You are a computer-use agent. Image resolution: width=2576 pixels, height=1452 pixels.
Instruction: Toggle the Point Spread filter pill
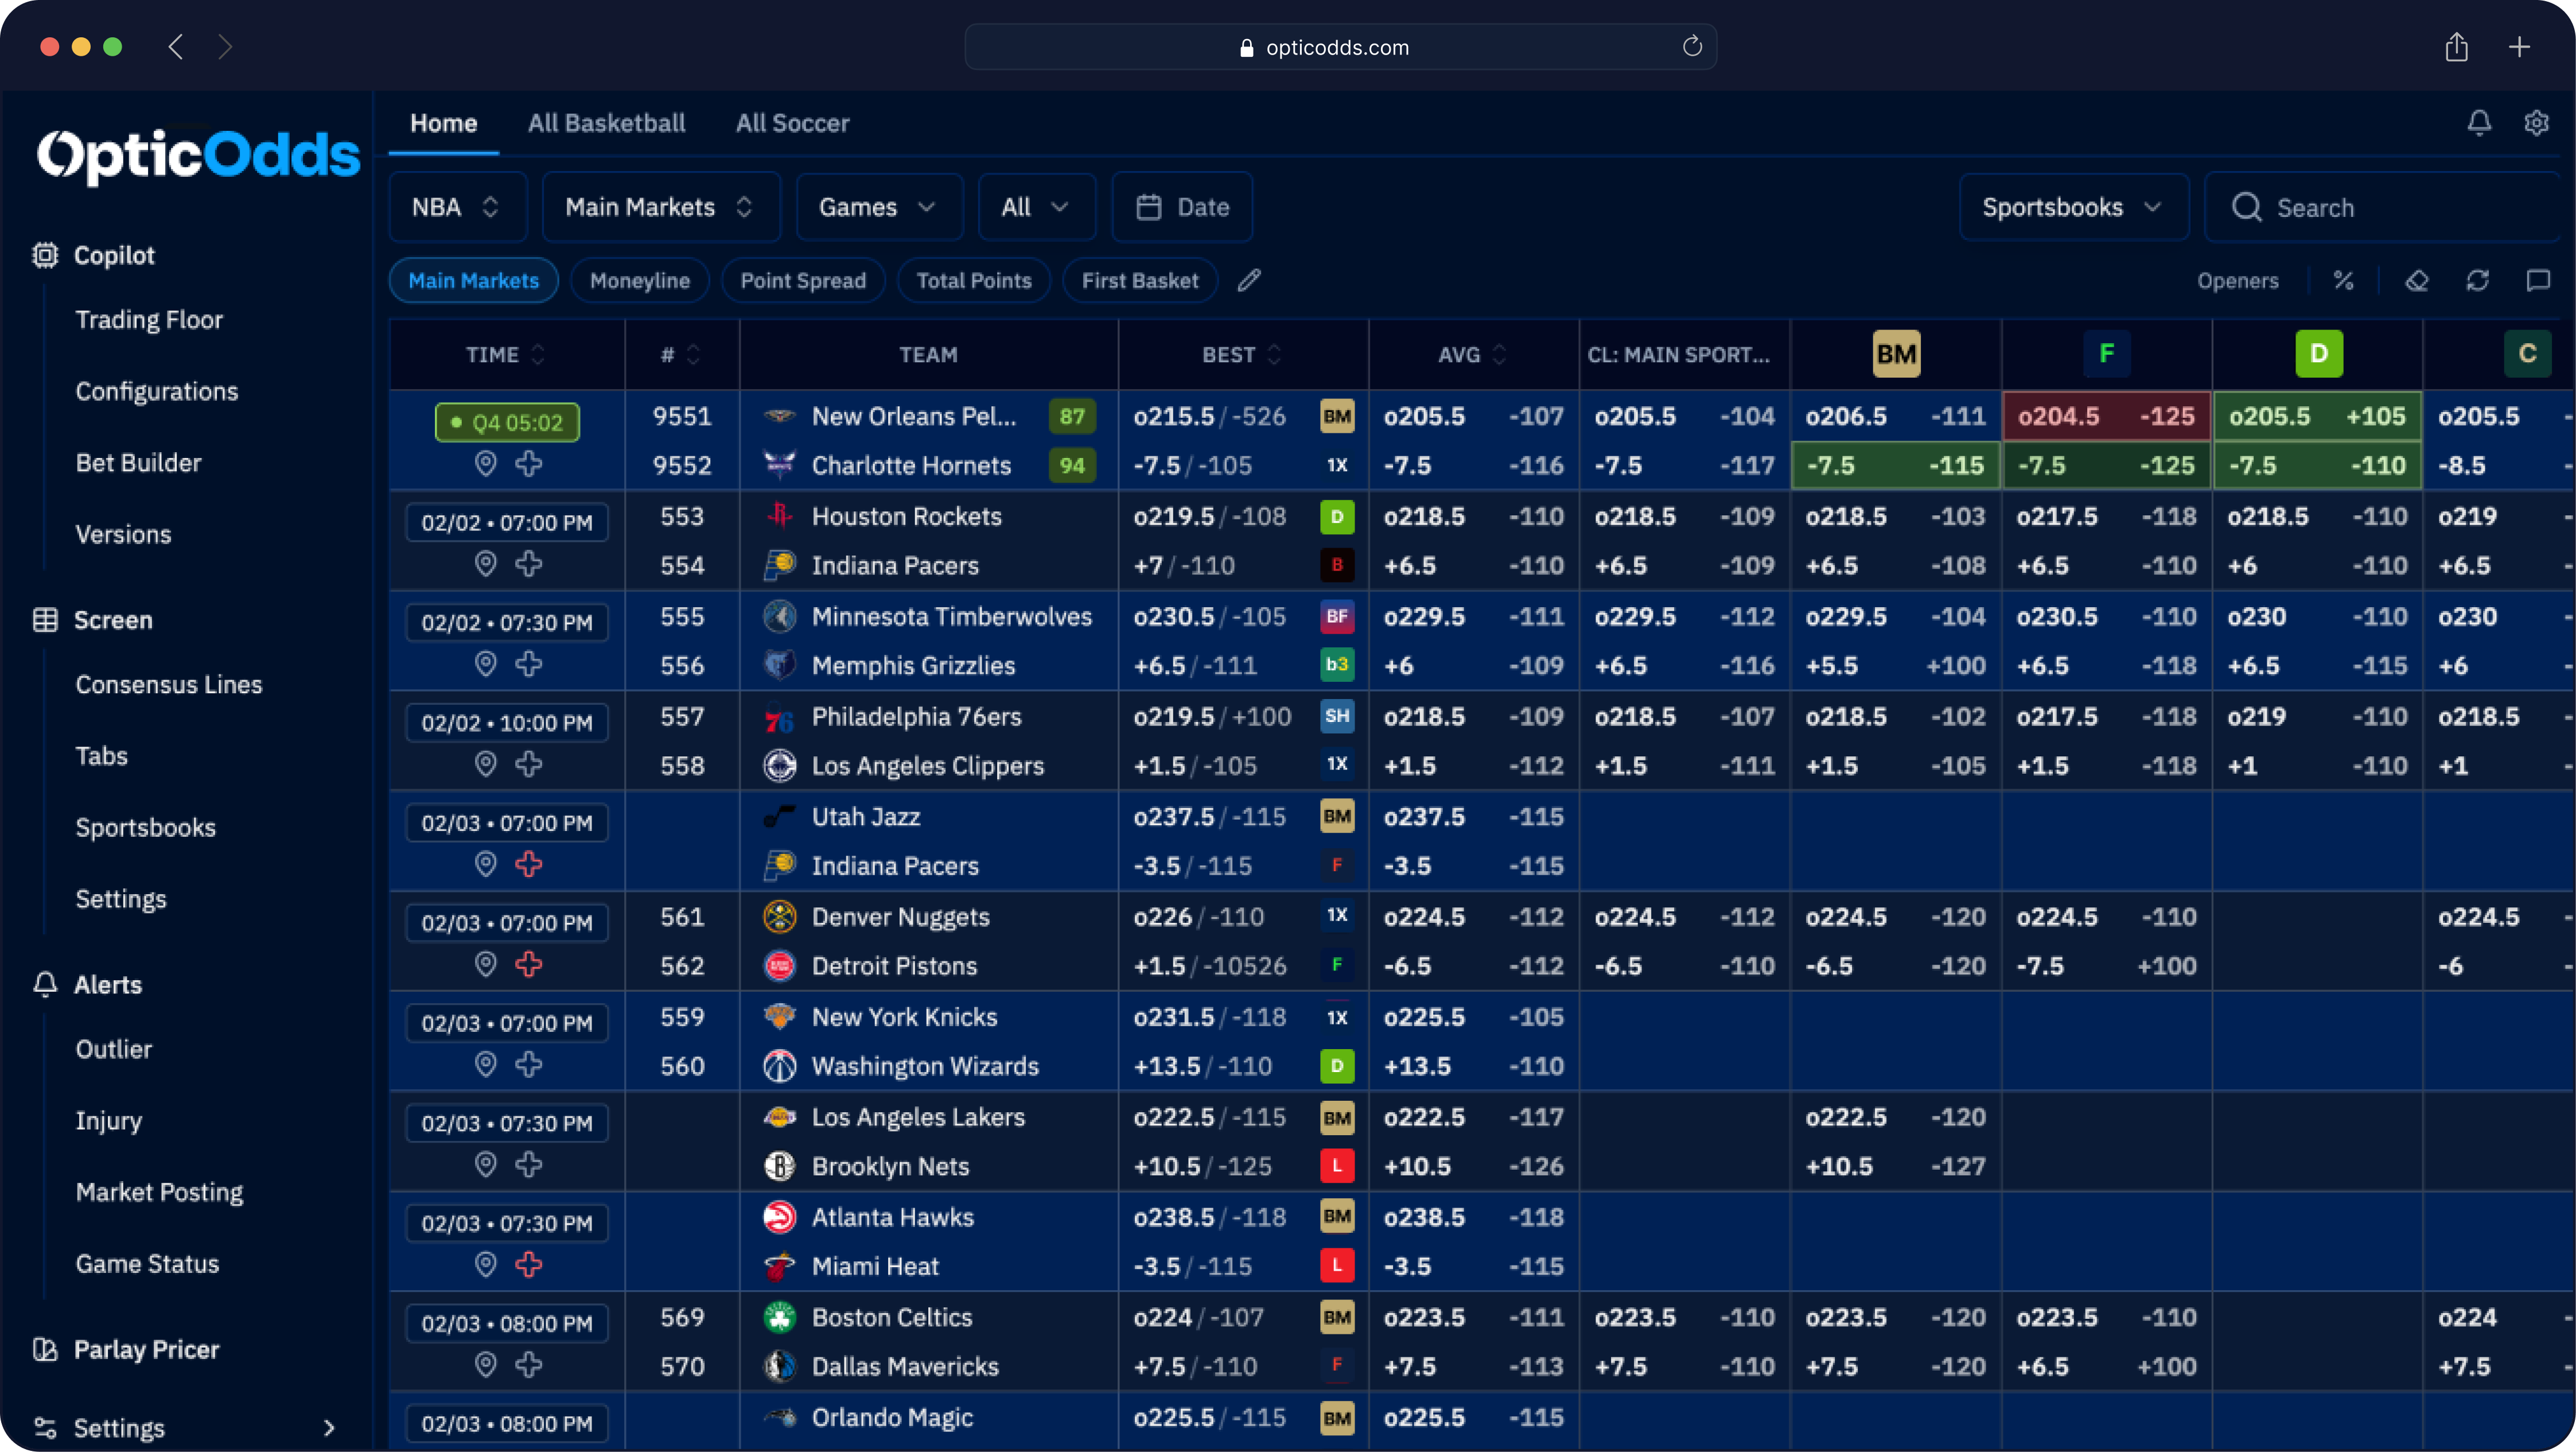pos(803,281)
